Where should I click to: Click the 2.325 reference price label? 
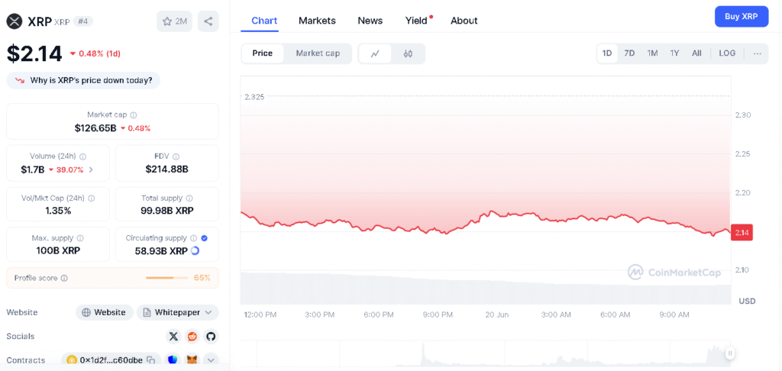click(254, 97)
